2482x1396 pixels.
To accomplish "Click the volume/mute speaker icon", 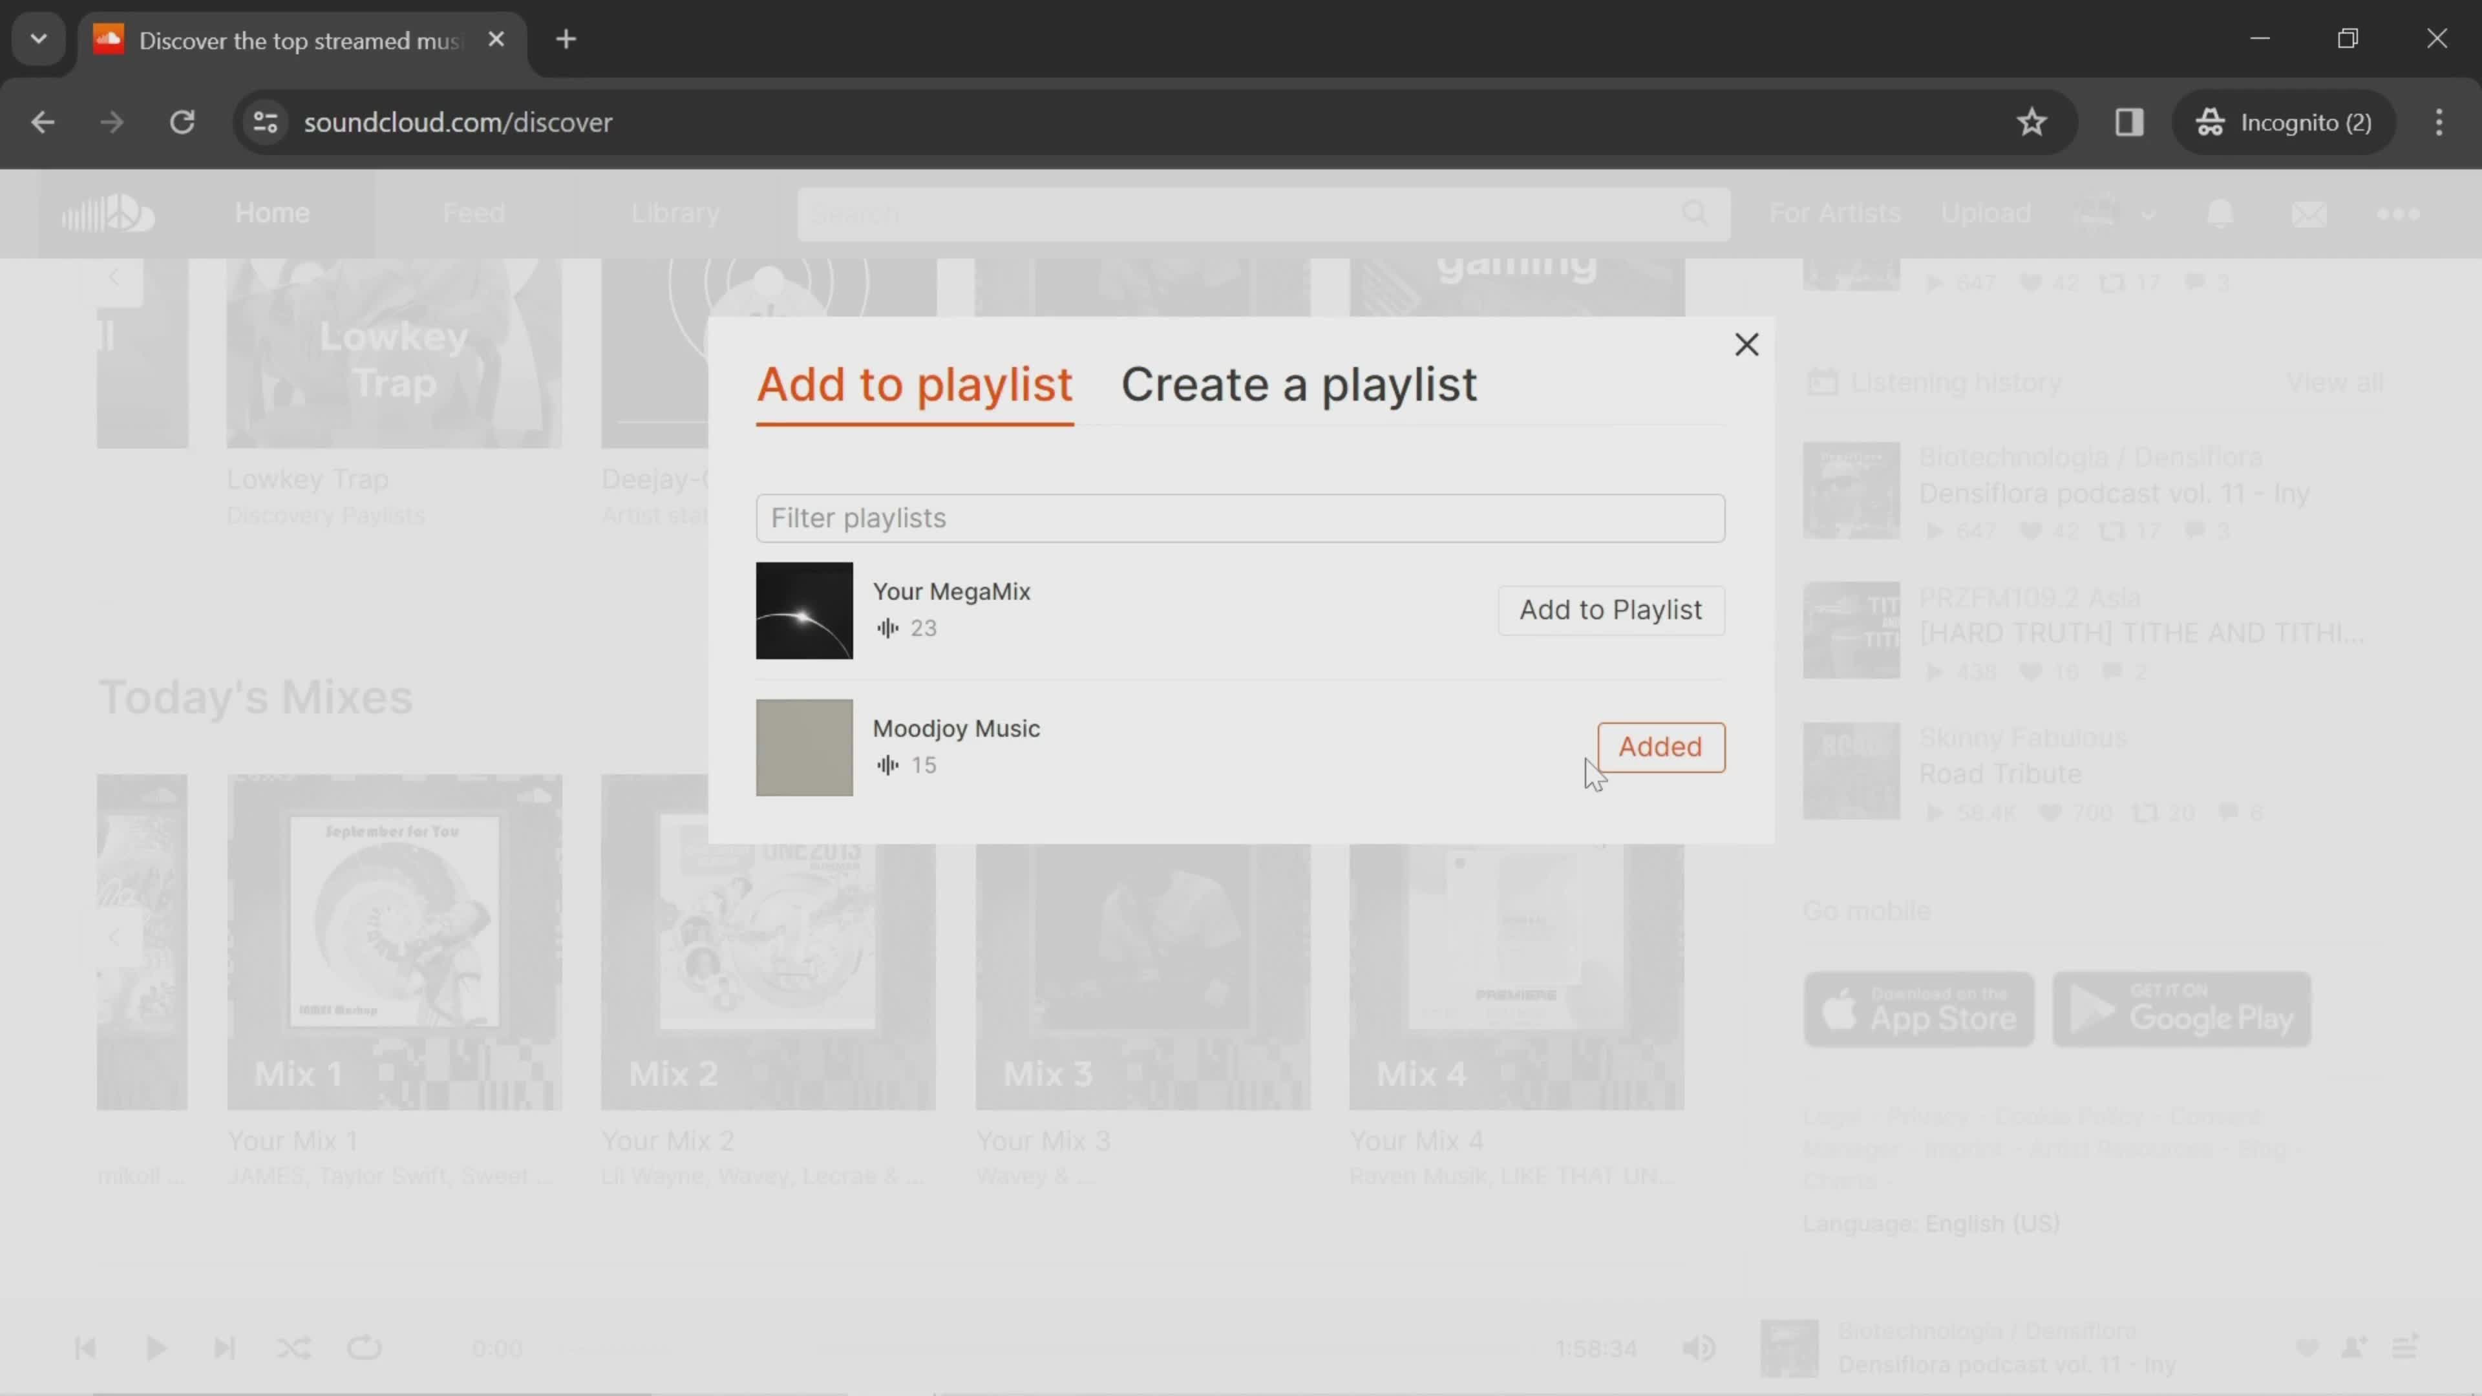I will (x=1701, y=1348).
